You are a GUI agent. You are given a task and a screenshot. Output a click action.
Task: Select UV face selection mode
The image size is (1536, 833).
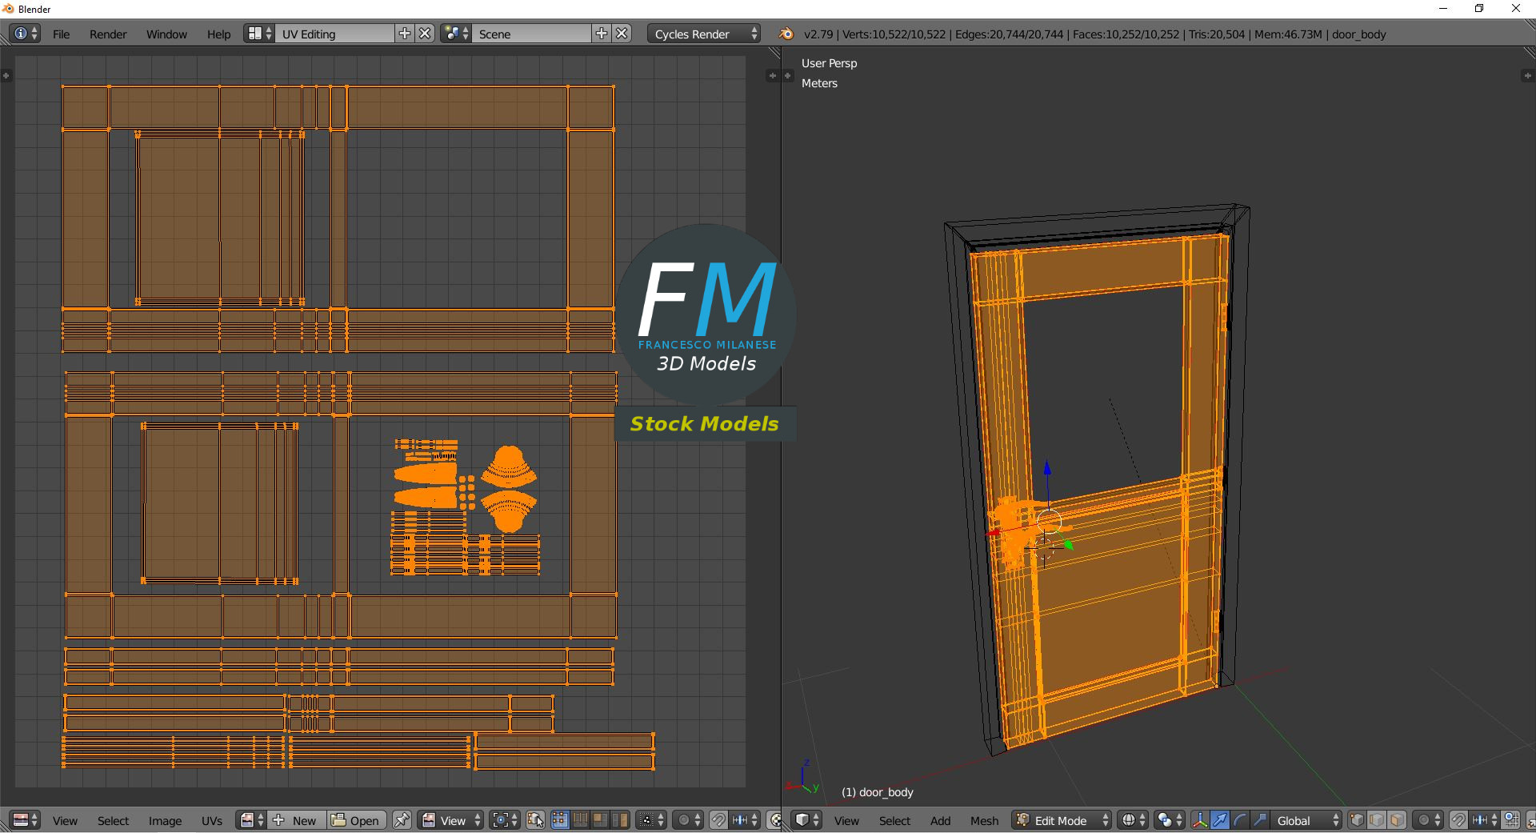click(x=600, y=820)
